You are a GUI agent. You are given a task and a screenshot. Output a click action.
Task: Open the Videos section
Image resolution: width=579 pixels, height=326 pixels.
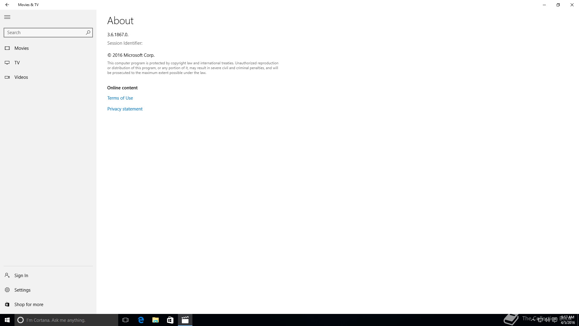[48, 77]
